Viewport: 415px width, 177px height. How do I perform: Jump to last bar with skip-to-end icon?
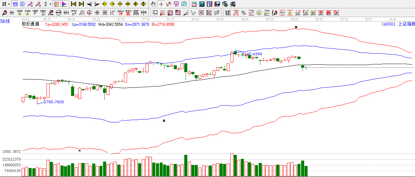pos(81,4)
